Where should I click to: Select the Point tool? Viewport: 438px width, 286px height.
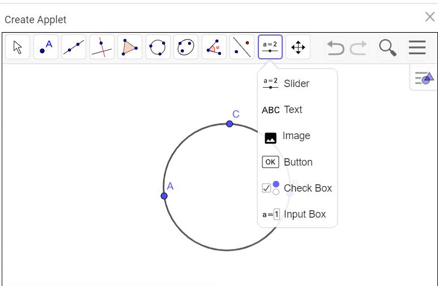(46, 47)
